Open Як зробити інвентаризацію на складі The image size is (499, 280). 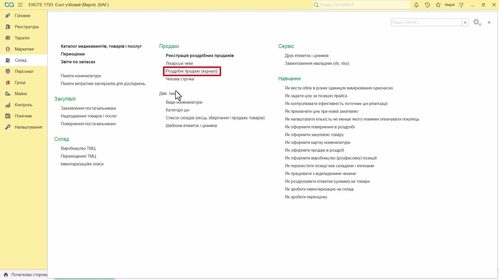pos(319,189)
